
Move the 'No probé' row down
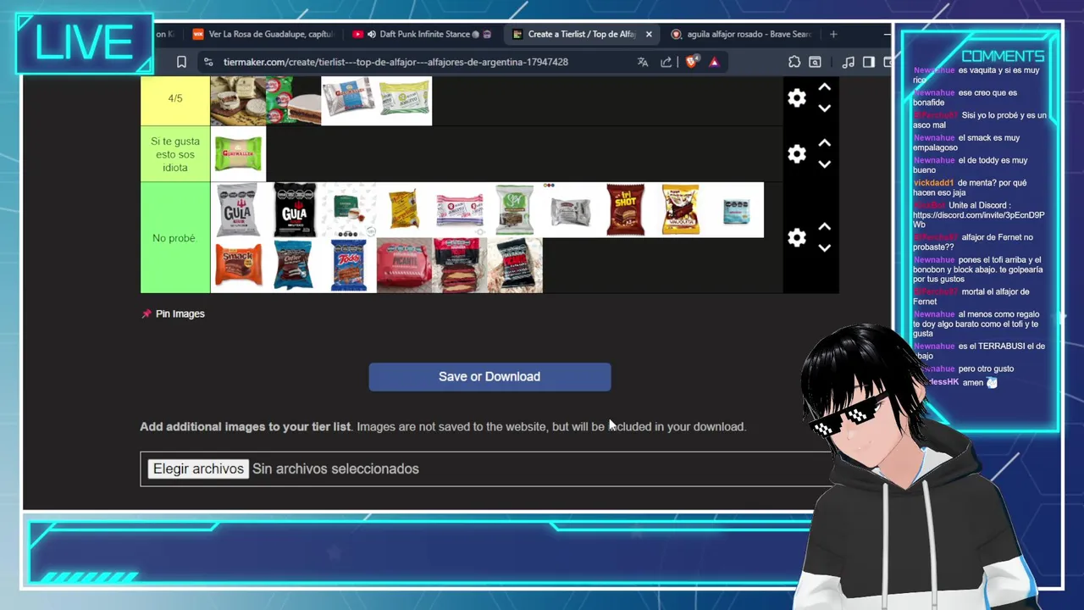tap(824, 248)
